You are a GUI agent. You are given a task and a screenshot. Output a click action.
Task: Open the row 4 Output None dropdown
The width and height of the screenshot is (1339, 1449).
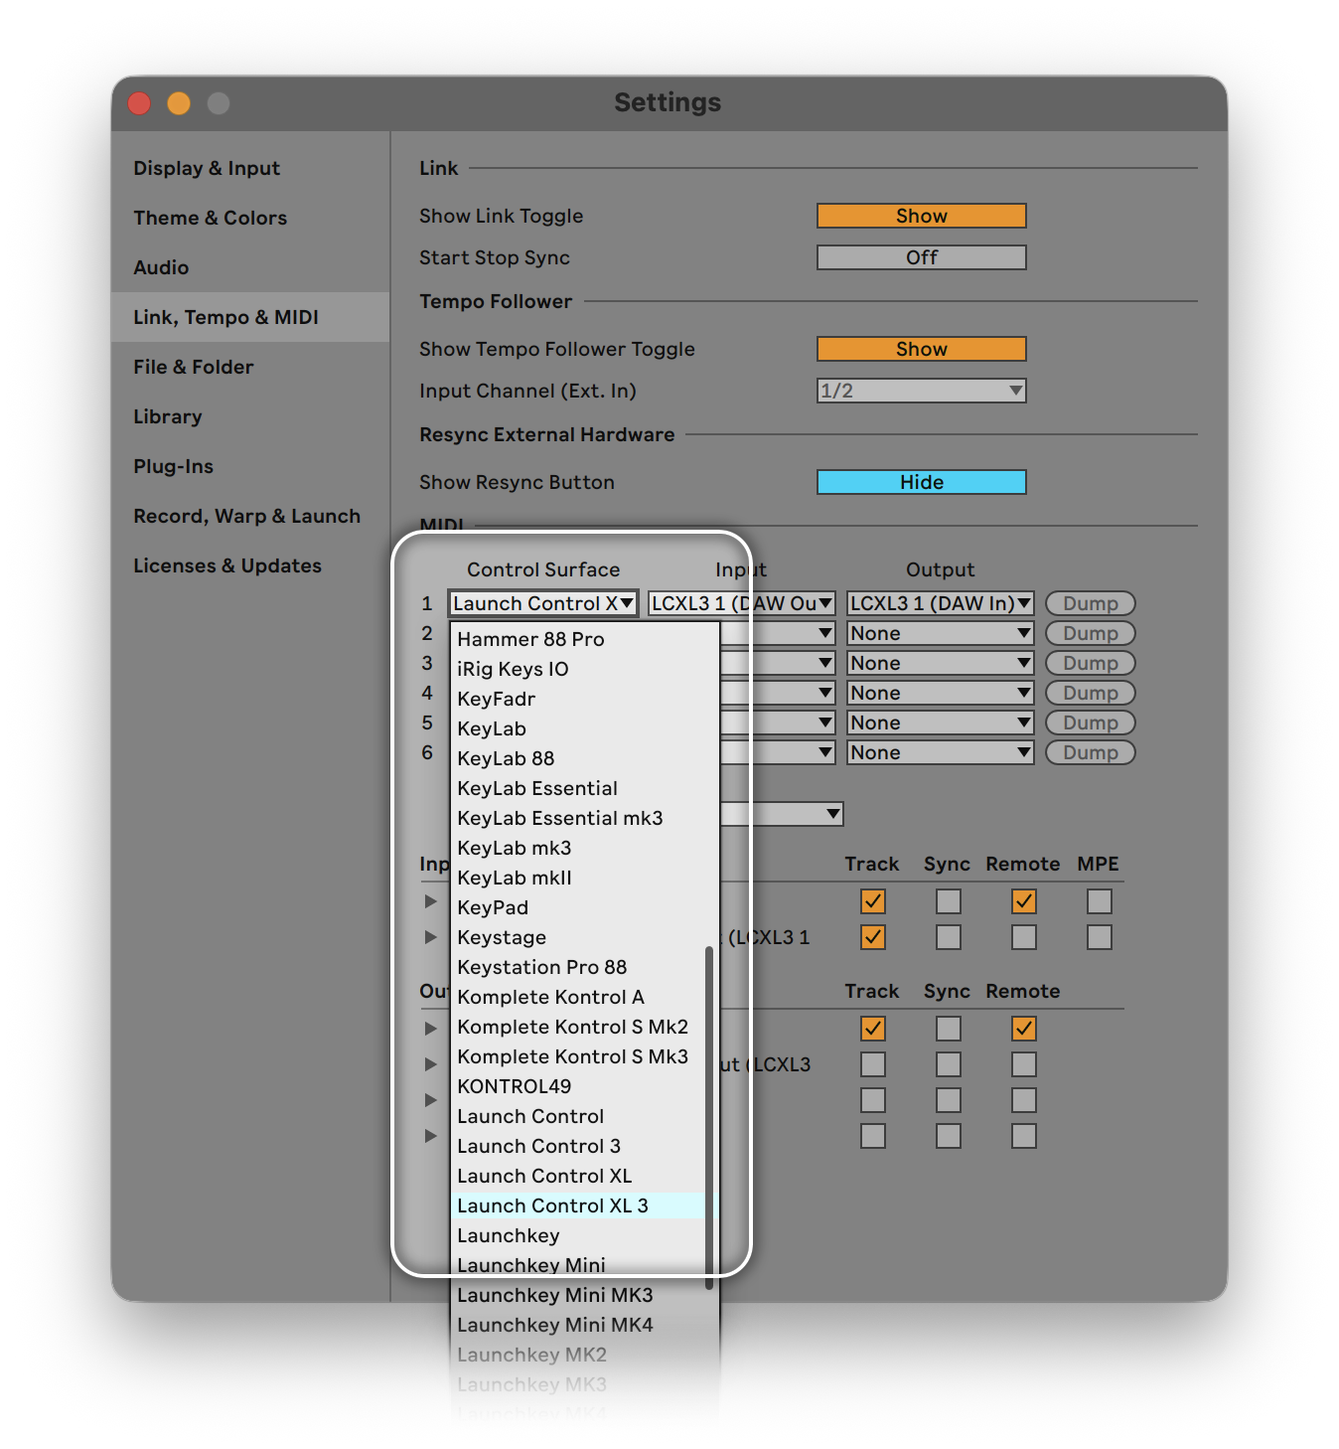pyautogui.click(x=940, y=693)
